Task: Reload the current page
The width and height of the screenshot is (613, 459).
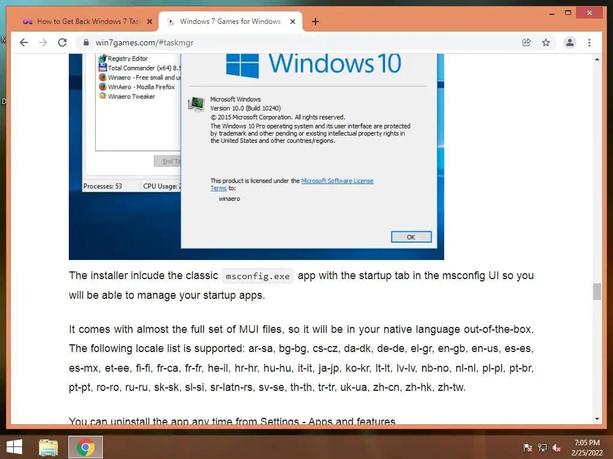Action: pos(62,42)
